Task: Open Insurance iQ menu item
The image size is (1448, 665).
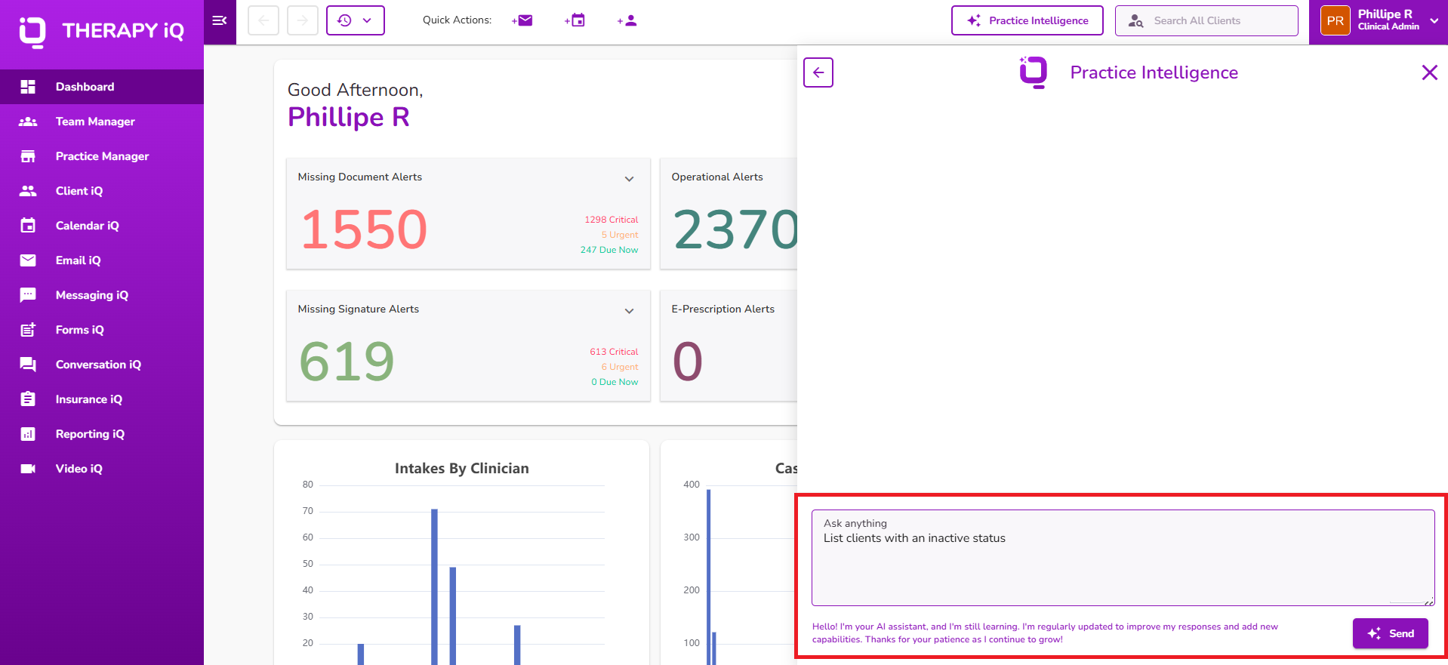Action: tap(102, 399)
